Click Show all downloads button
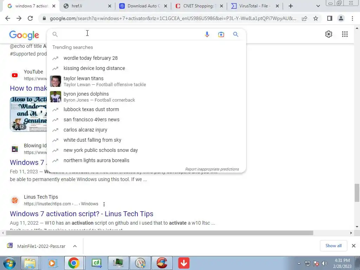Screen dimensions: 360x270 [x=333, y=246]
